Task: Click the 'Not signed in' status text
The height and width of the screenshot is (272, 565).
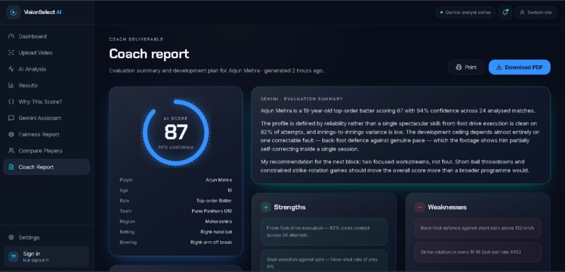Action: [36, 260]
